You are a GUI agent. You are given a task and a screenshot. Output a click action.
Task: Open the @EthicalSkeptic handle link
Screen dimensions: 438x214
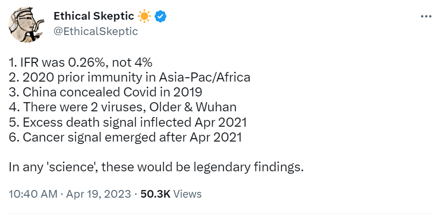tap(96, 31)
